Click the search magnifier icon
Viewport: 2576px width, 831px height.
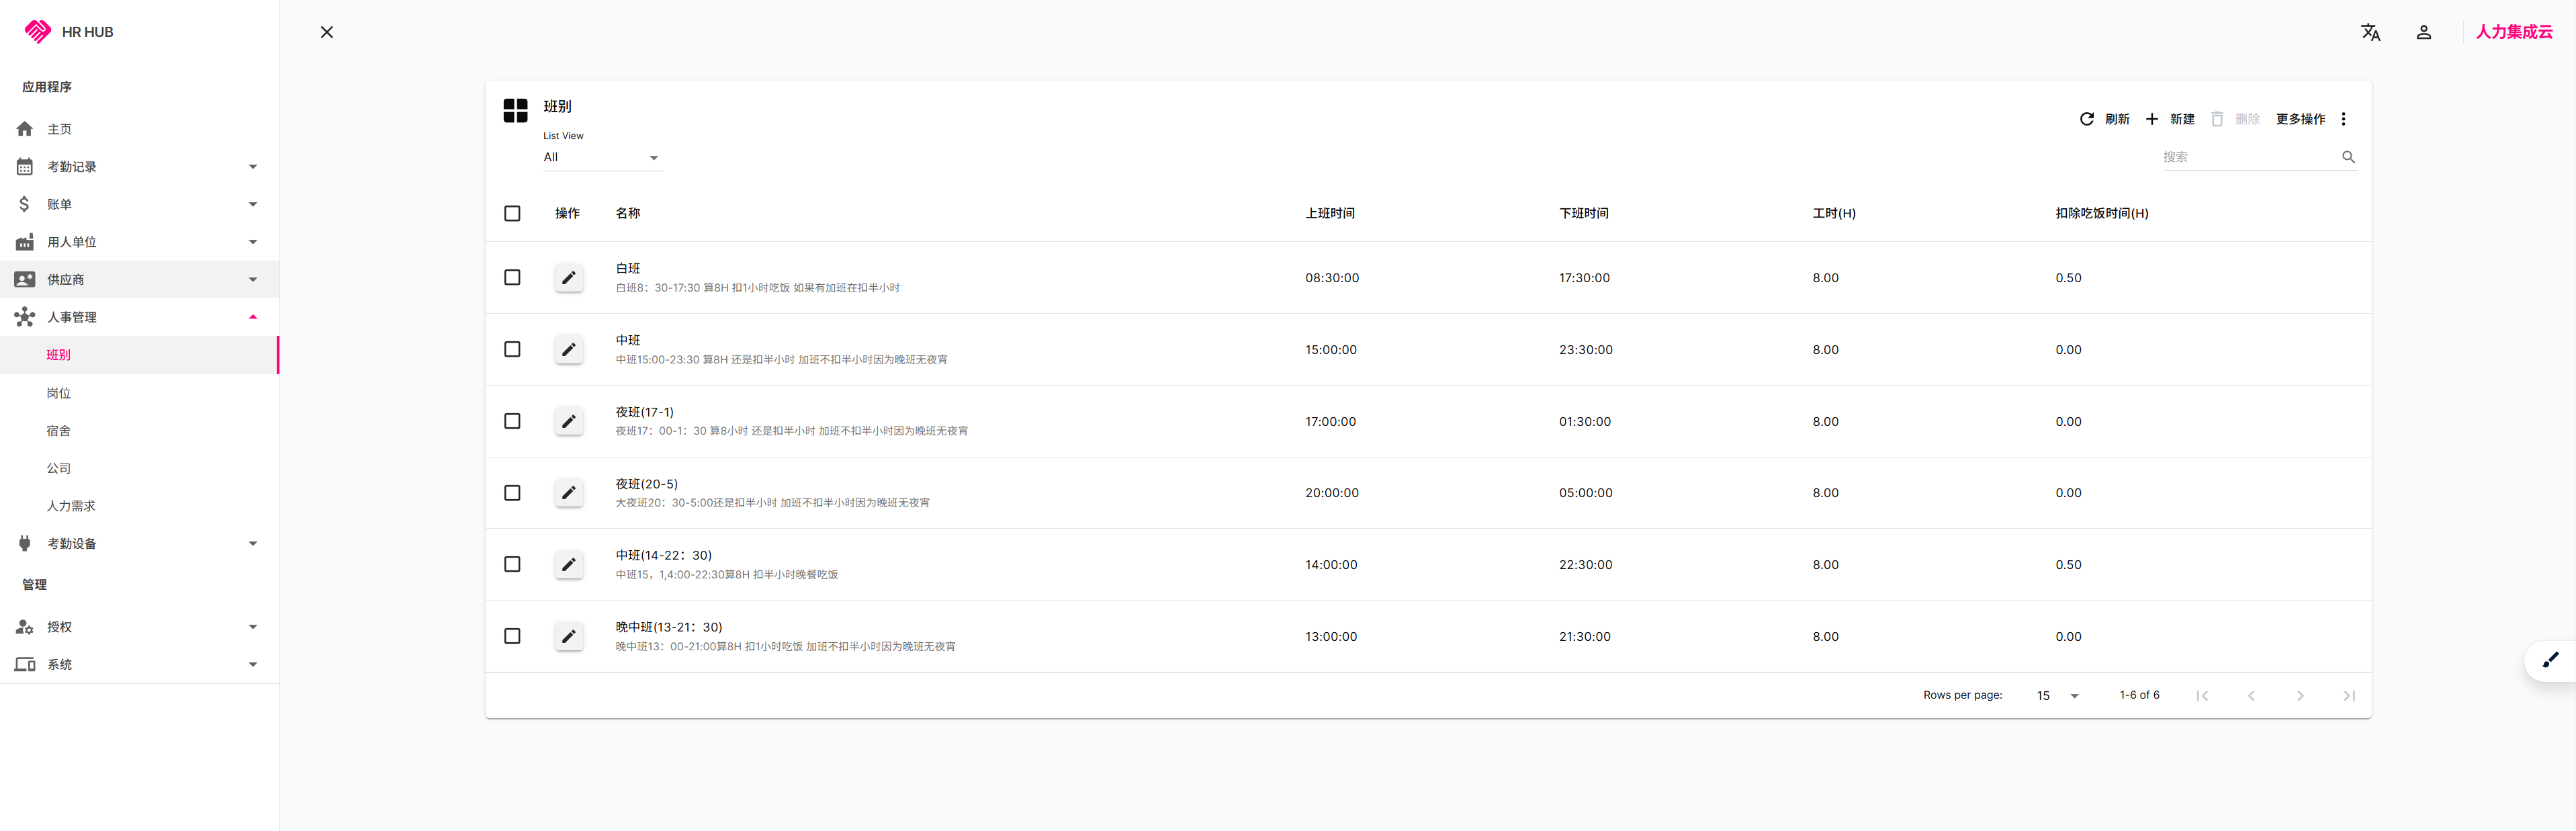(2348, 157)
